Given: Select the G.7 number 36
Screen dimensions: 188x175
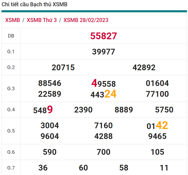Looking at the screenshot, I should tap(43, 168).
